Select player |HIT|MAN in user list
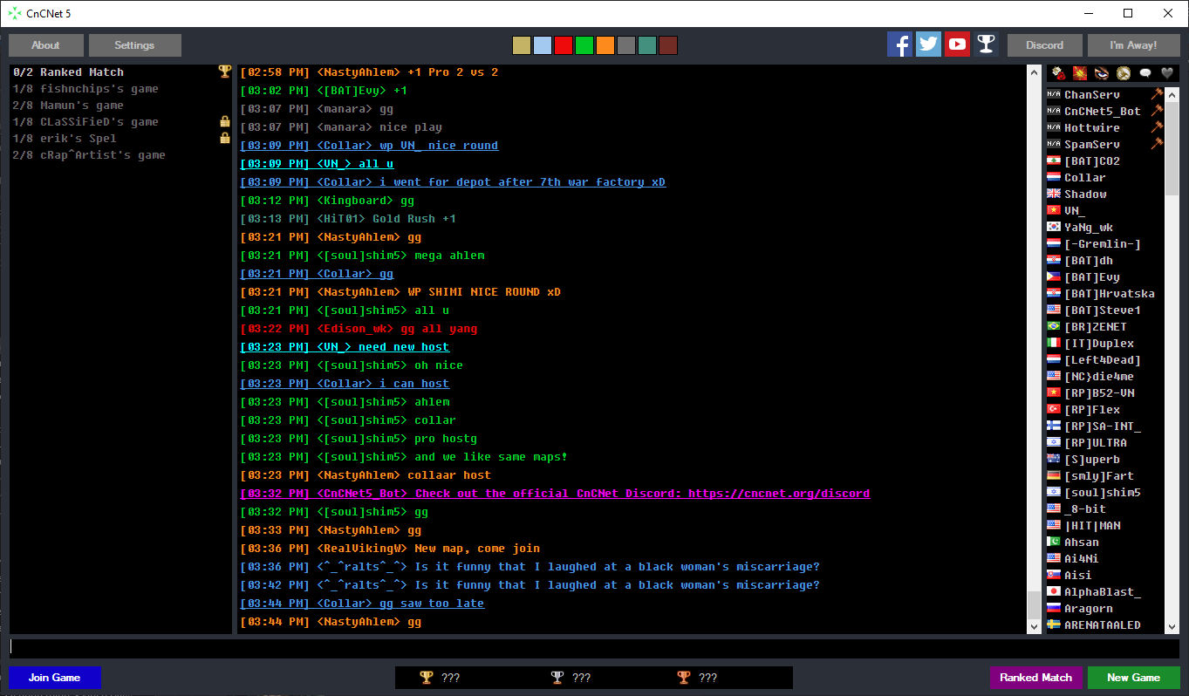Viewport: 1189px width, 696px height. (1105, 525)
